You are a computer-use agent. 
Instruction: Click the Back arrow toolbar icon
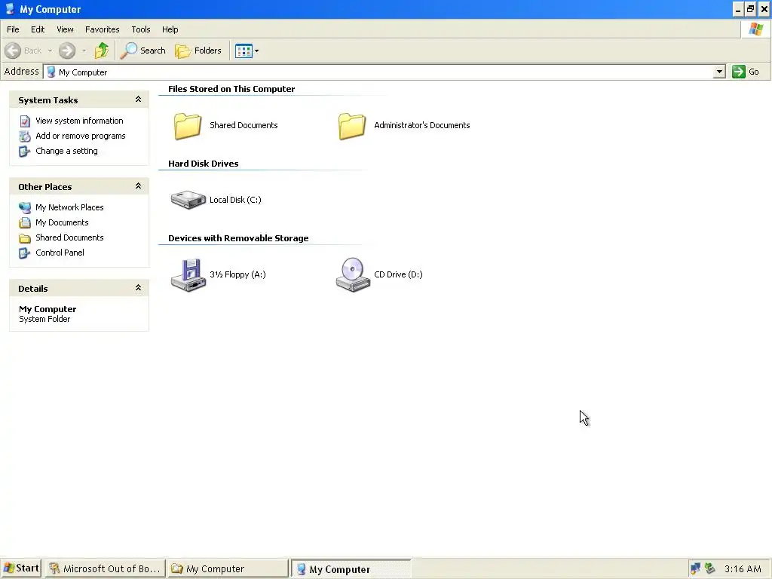tap(13, 51)
